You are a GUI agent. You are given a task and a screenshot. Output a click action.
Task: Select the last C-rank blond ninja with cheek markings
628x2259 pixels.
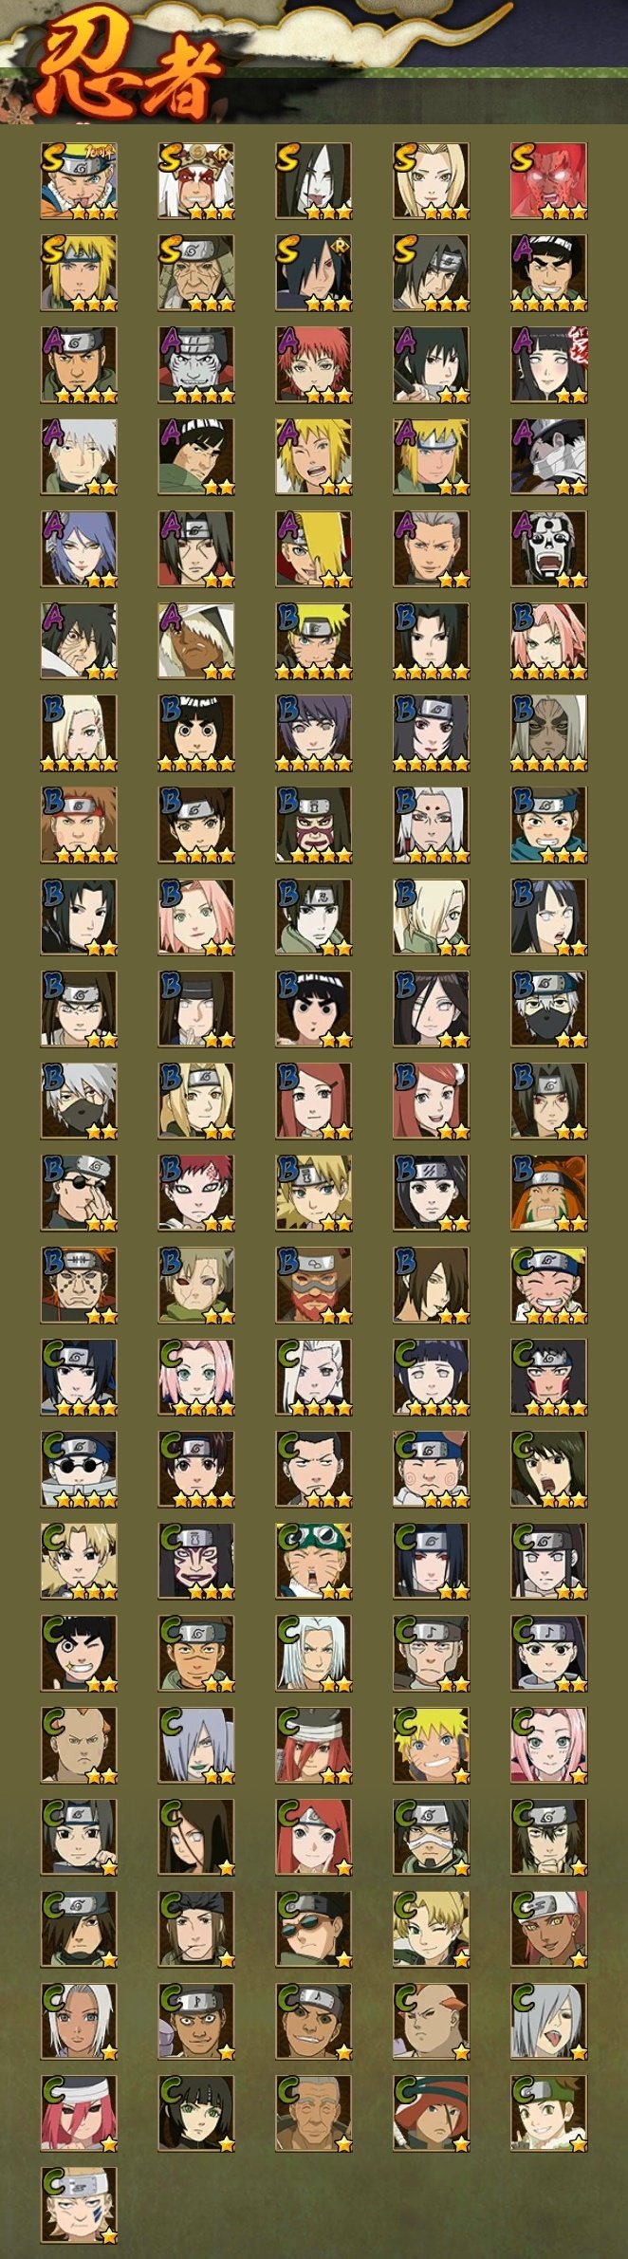click(x=78, y=2206)
